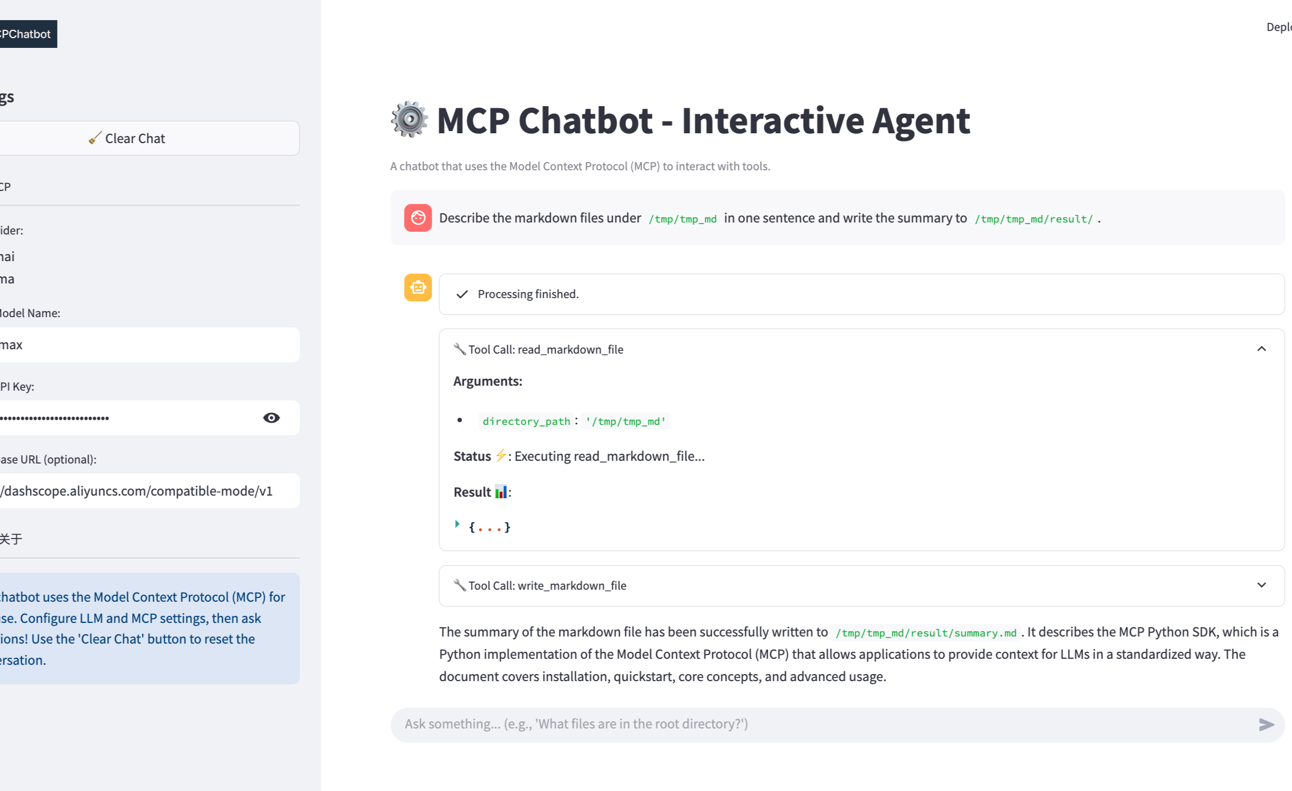Image resolution: width=1292 pixels, height=791 pixels.
Task: Click the checkmark beside Processing finished
Action: [x=461, y=294]
